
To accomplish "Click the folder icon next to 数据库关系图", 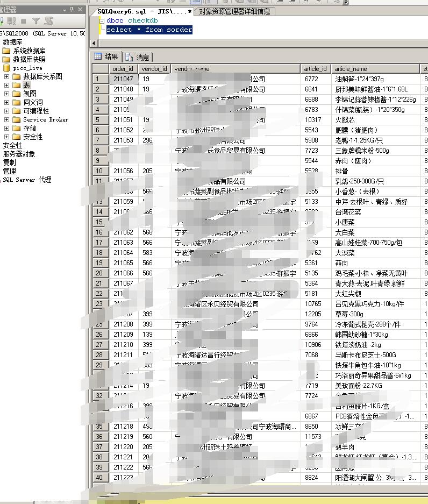I will point(16,76).
